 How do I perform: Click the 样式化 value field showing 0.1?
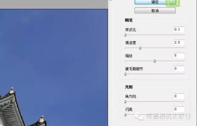pos(179,30)
